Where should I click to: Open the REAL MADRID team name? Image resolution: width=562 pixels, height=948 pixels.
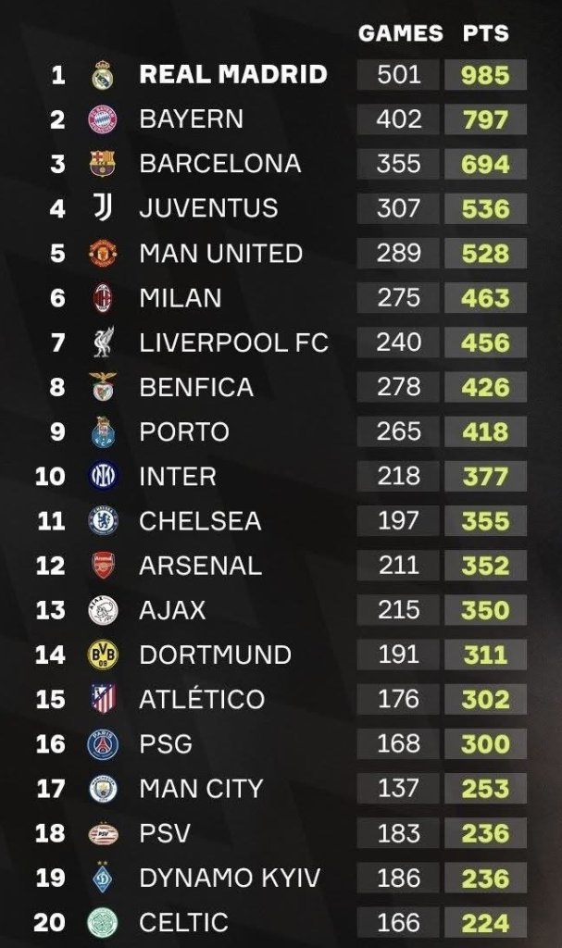[233, 75]
